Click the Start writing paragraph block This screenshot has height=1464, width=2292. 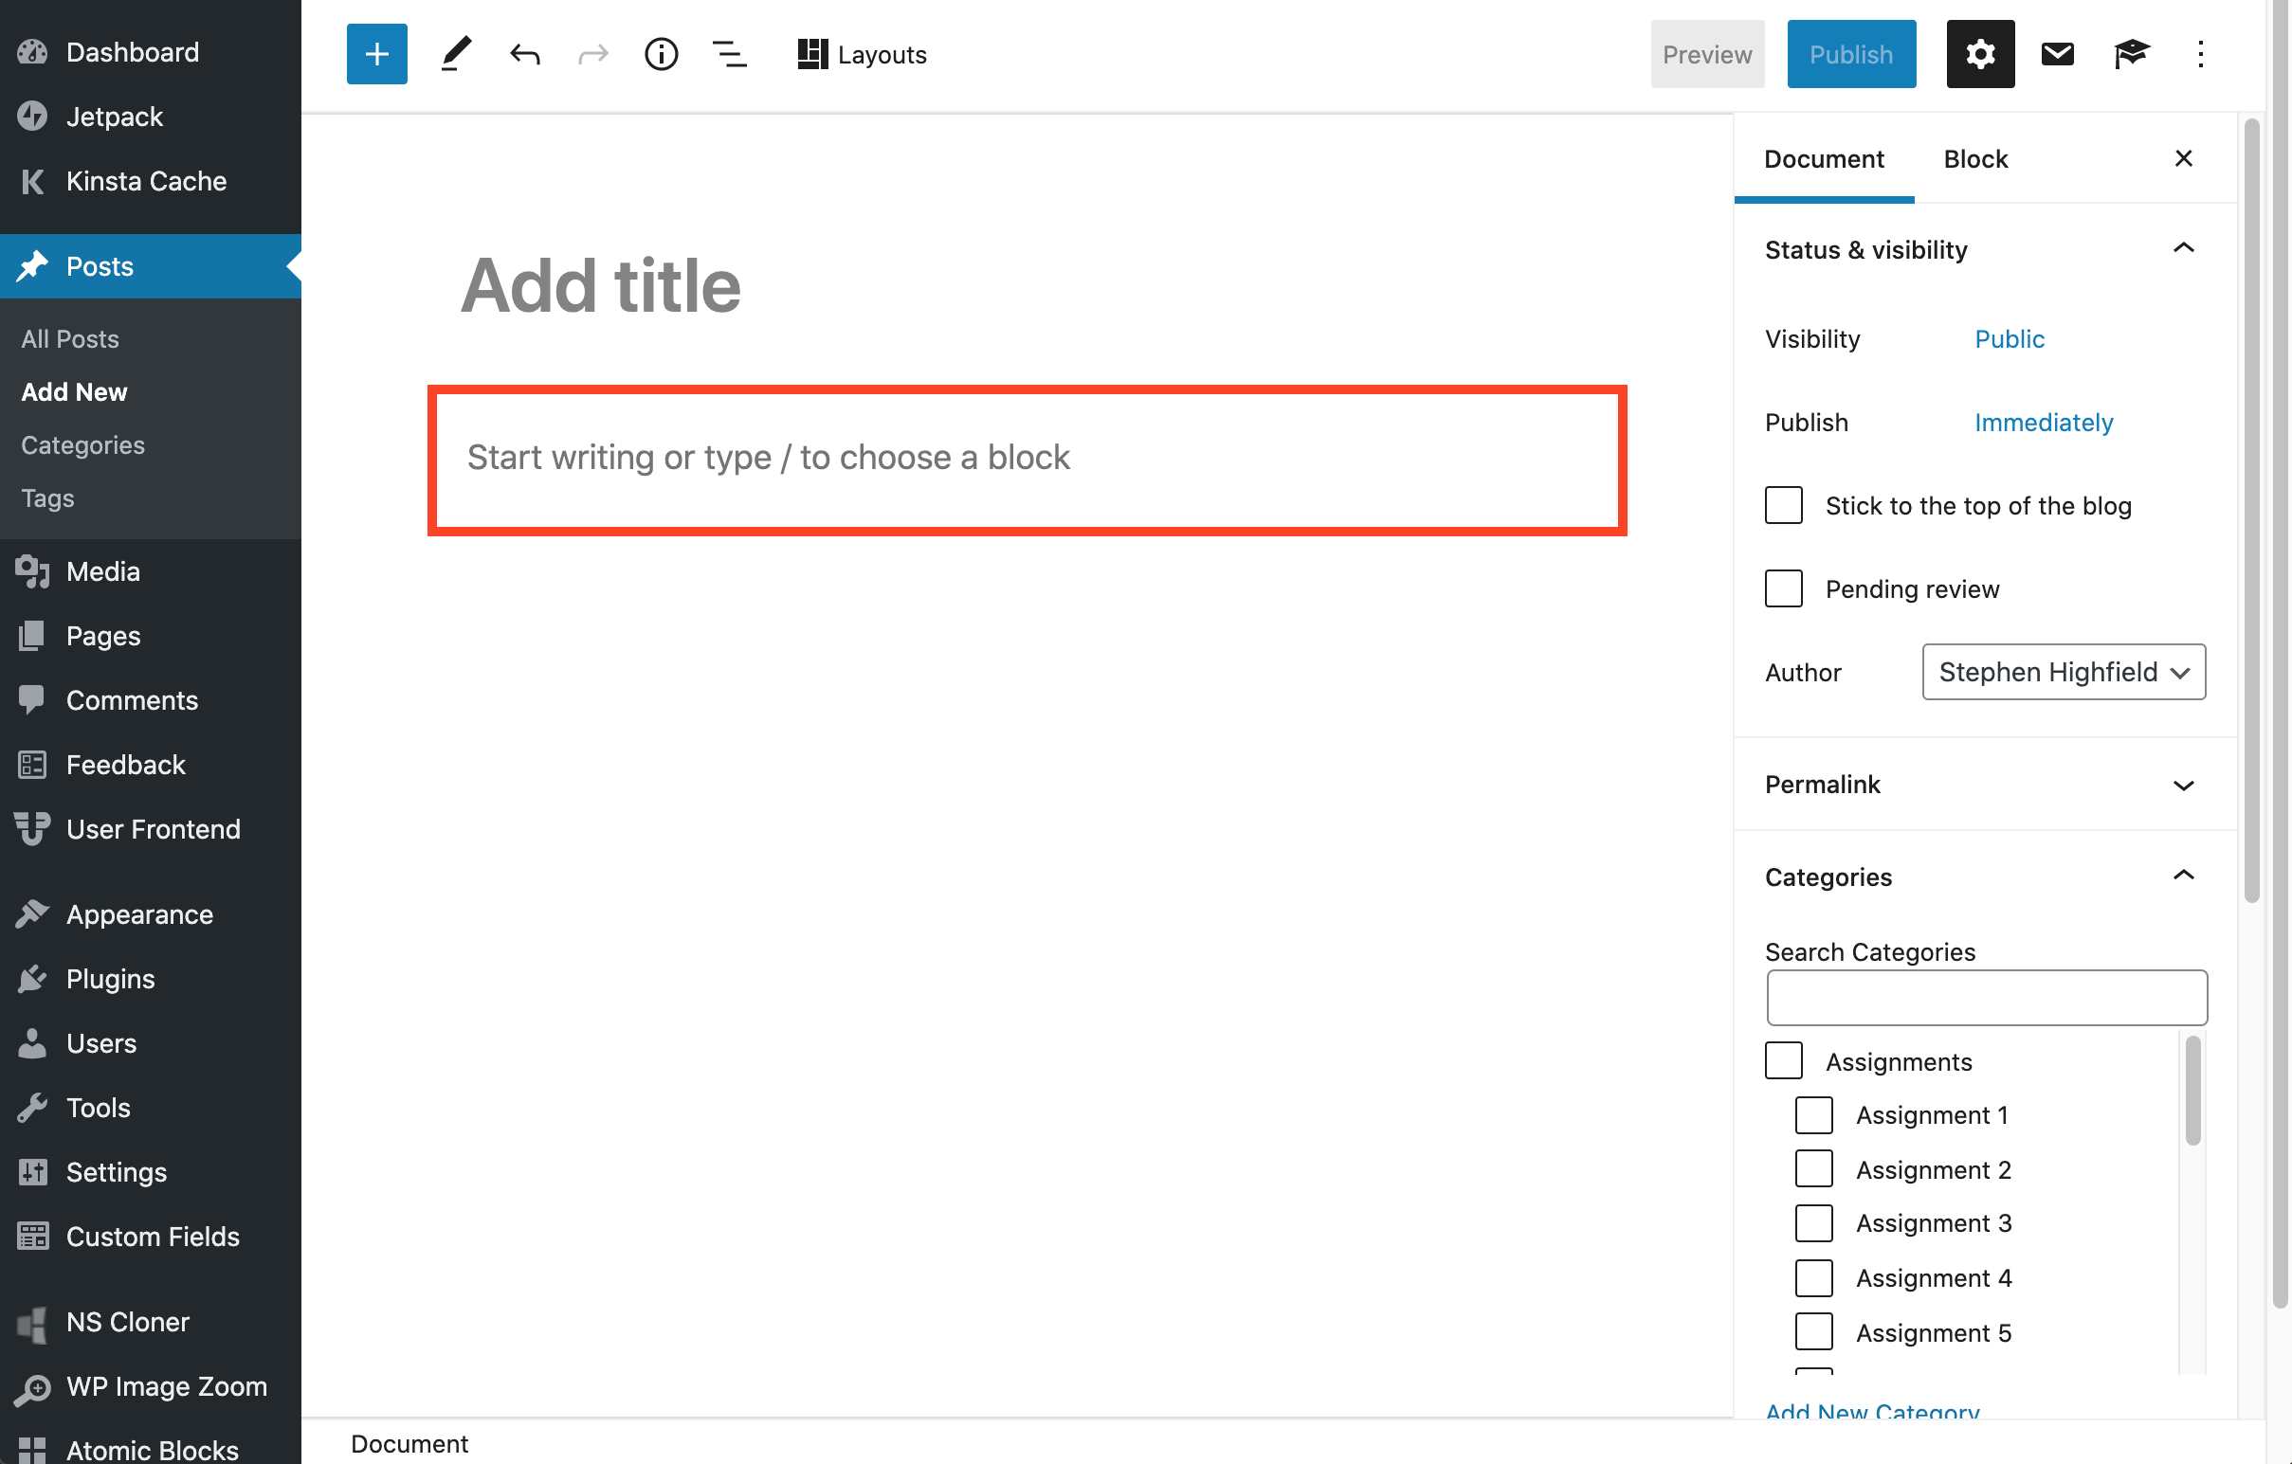click(x=1026, y=459)
